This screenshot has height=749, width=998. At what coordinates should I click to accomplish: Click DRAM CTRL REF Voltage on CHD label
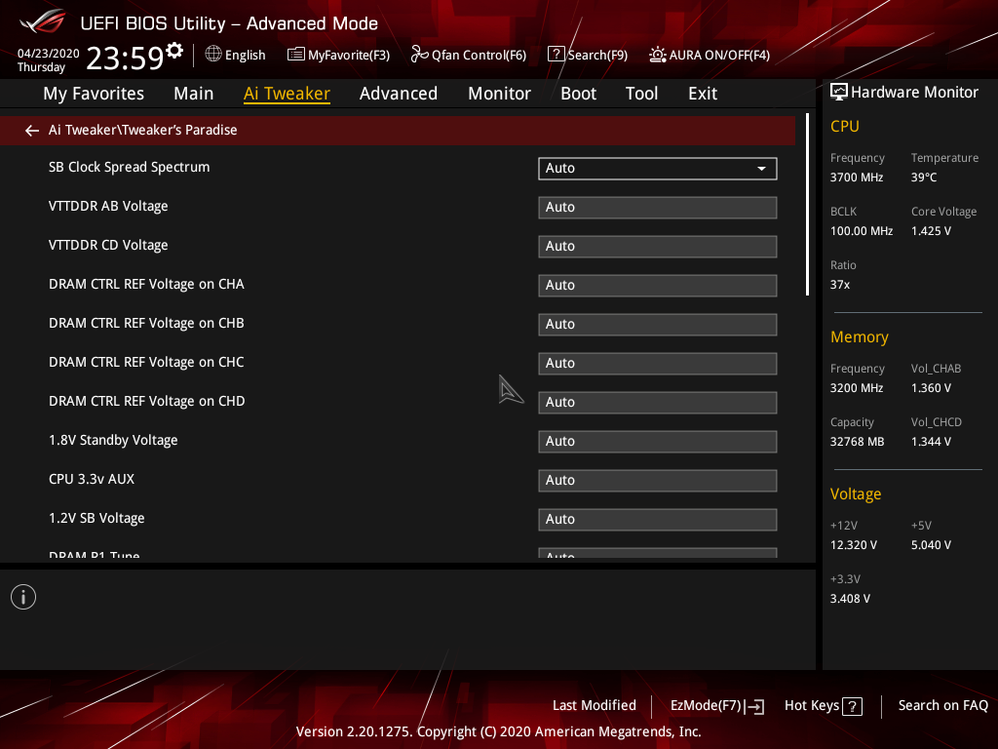[146, 401]
